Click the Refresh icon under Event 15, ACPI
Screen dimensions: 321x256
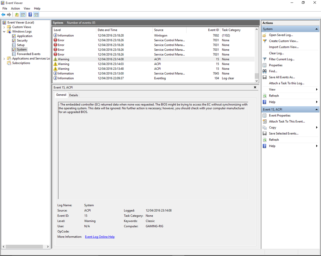[265, 140]
